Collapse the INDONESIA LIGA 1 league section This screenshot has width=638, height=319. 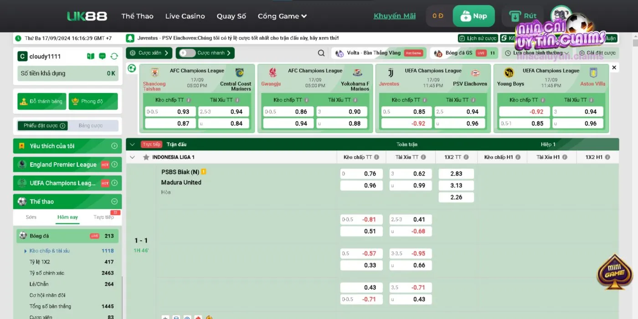click(133, 157)
